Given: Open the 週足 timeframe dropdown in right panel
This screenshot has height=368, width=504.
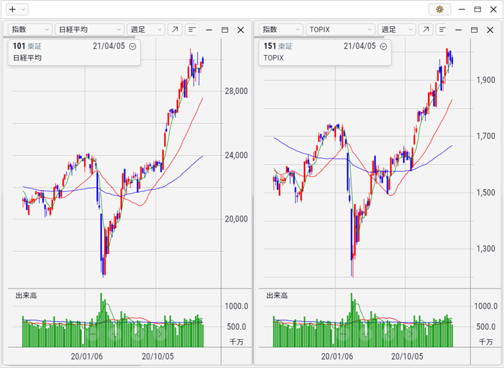Looking at the screenshot, I should [396, 30].
